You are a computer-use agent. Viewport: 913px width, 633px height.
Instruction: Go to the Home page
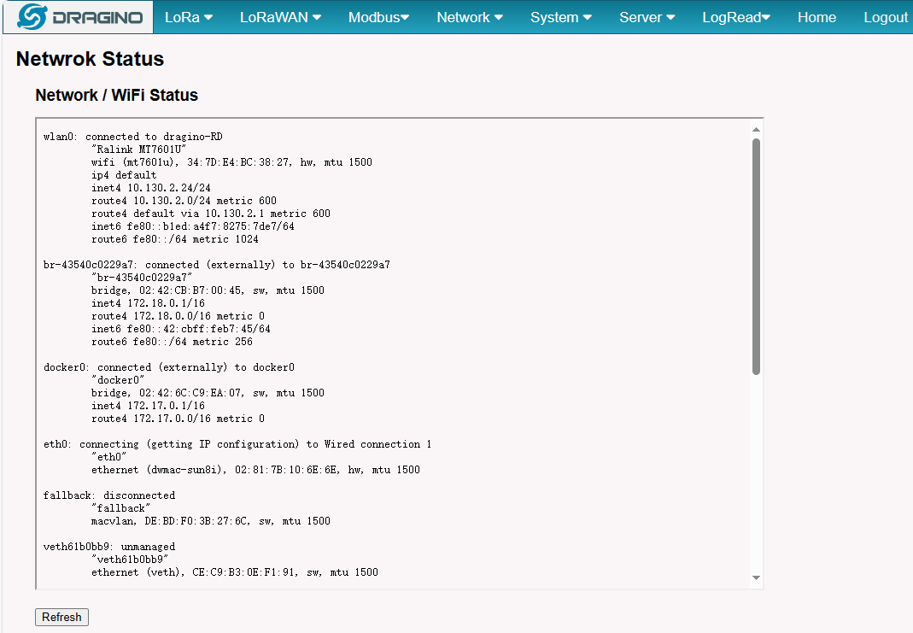816,17
